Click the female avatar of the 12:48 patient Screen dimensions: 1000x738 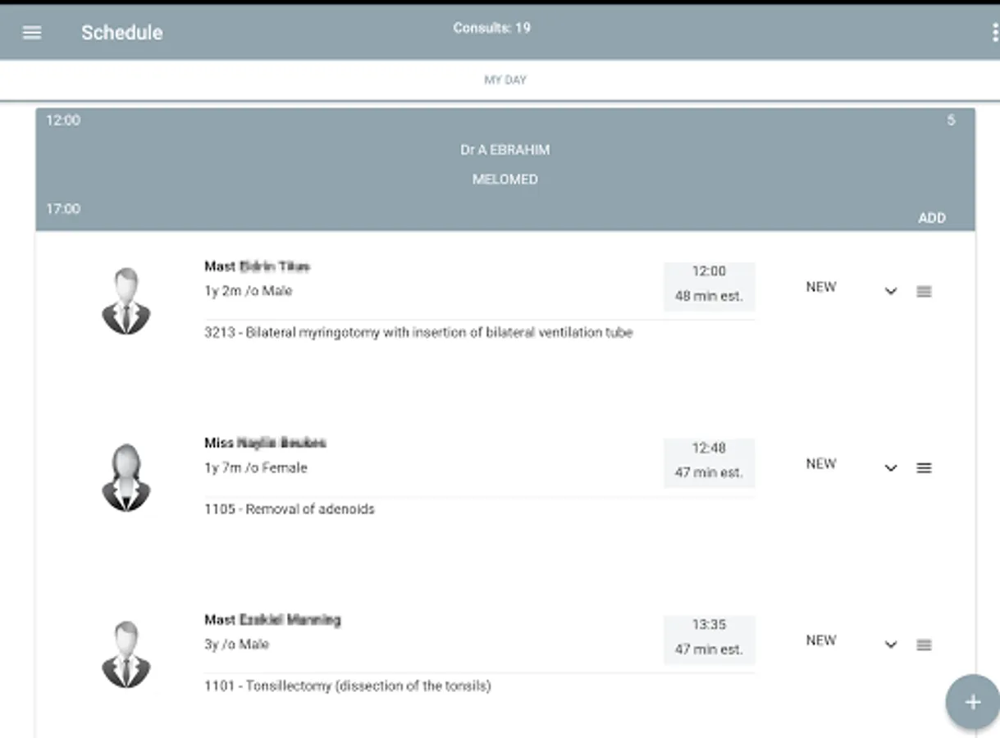126,477
